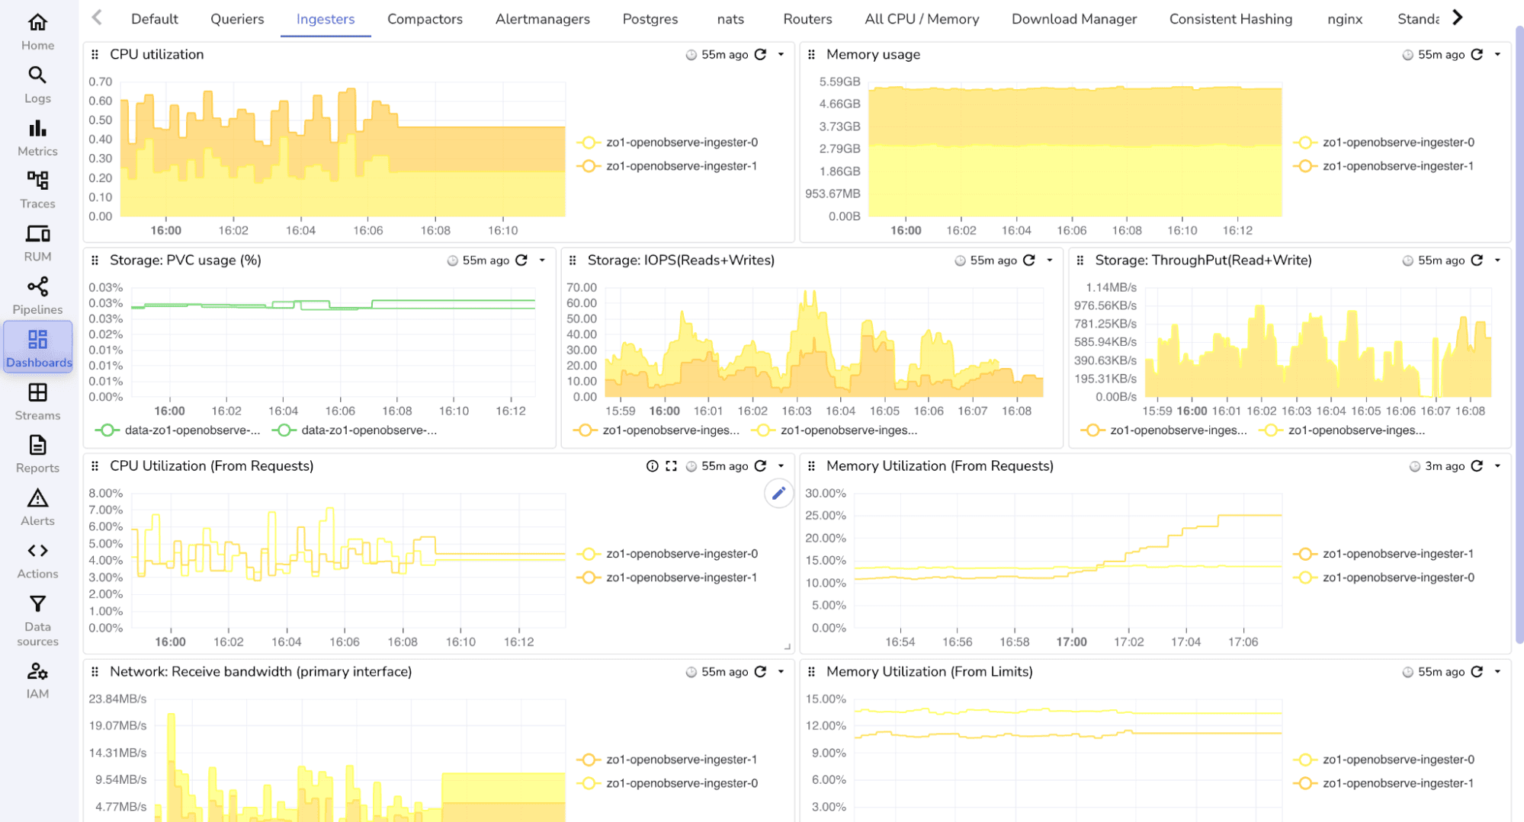Open options dropdown for Storage: PVC usage panel
The width and height of the screenshot is (1524, 822).
(x=541, y=260)
